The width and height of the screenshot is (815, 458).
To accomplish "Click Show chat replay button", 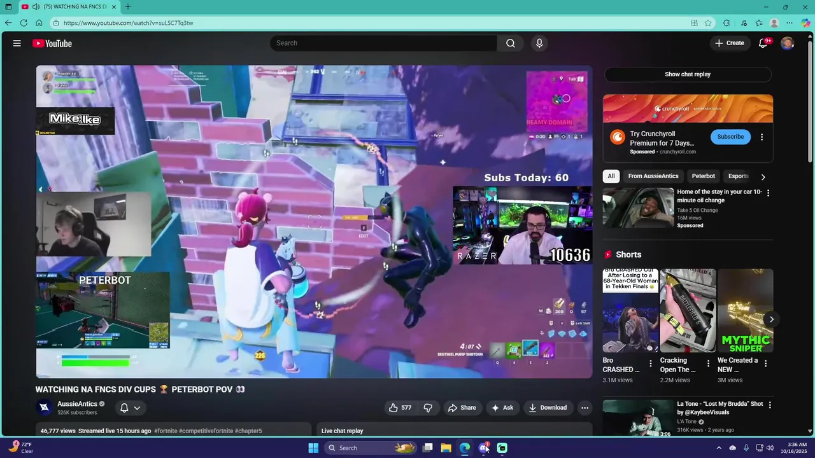I will [x=688, y=74].
